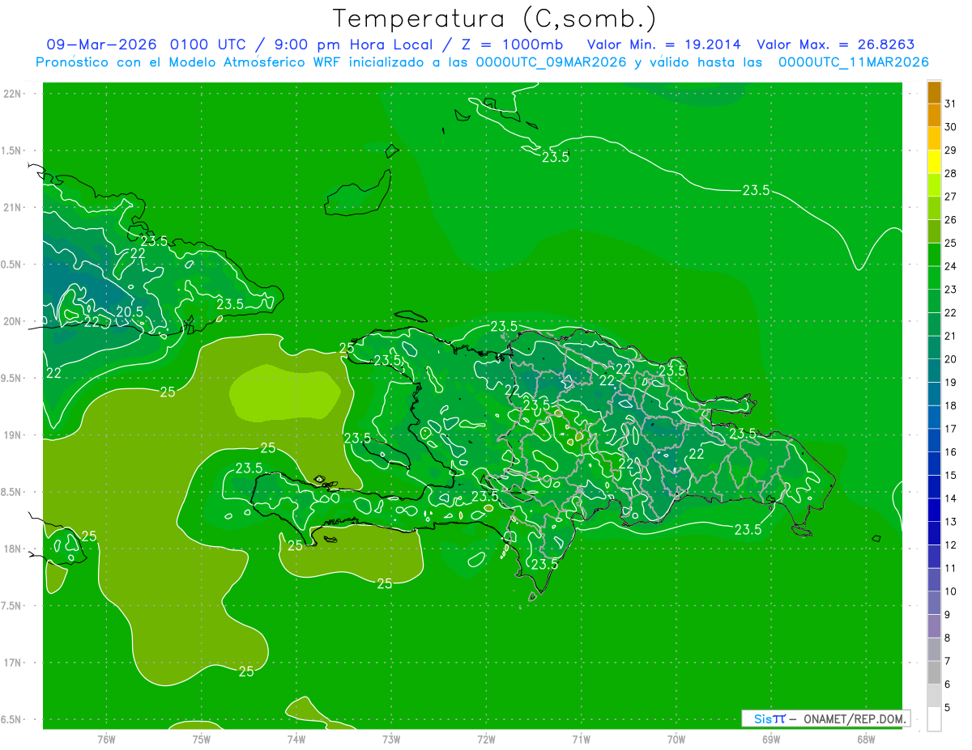
Task: Click the colorbar label '20'
Action: [x=951, y=359]
